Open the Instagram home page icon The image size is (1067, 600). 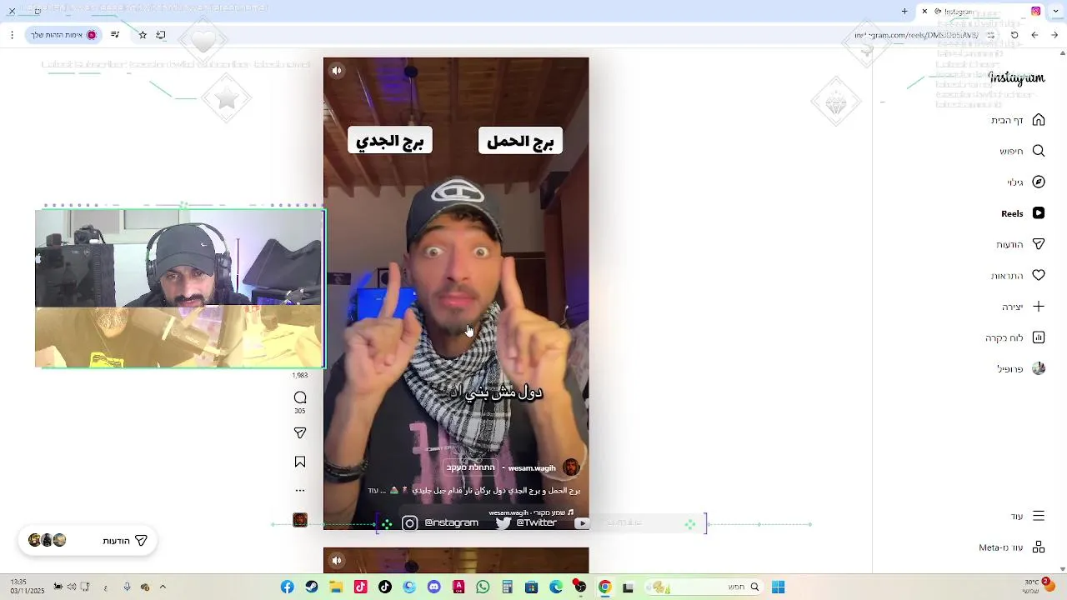pos(1039,120)
